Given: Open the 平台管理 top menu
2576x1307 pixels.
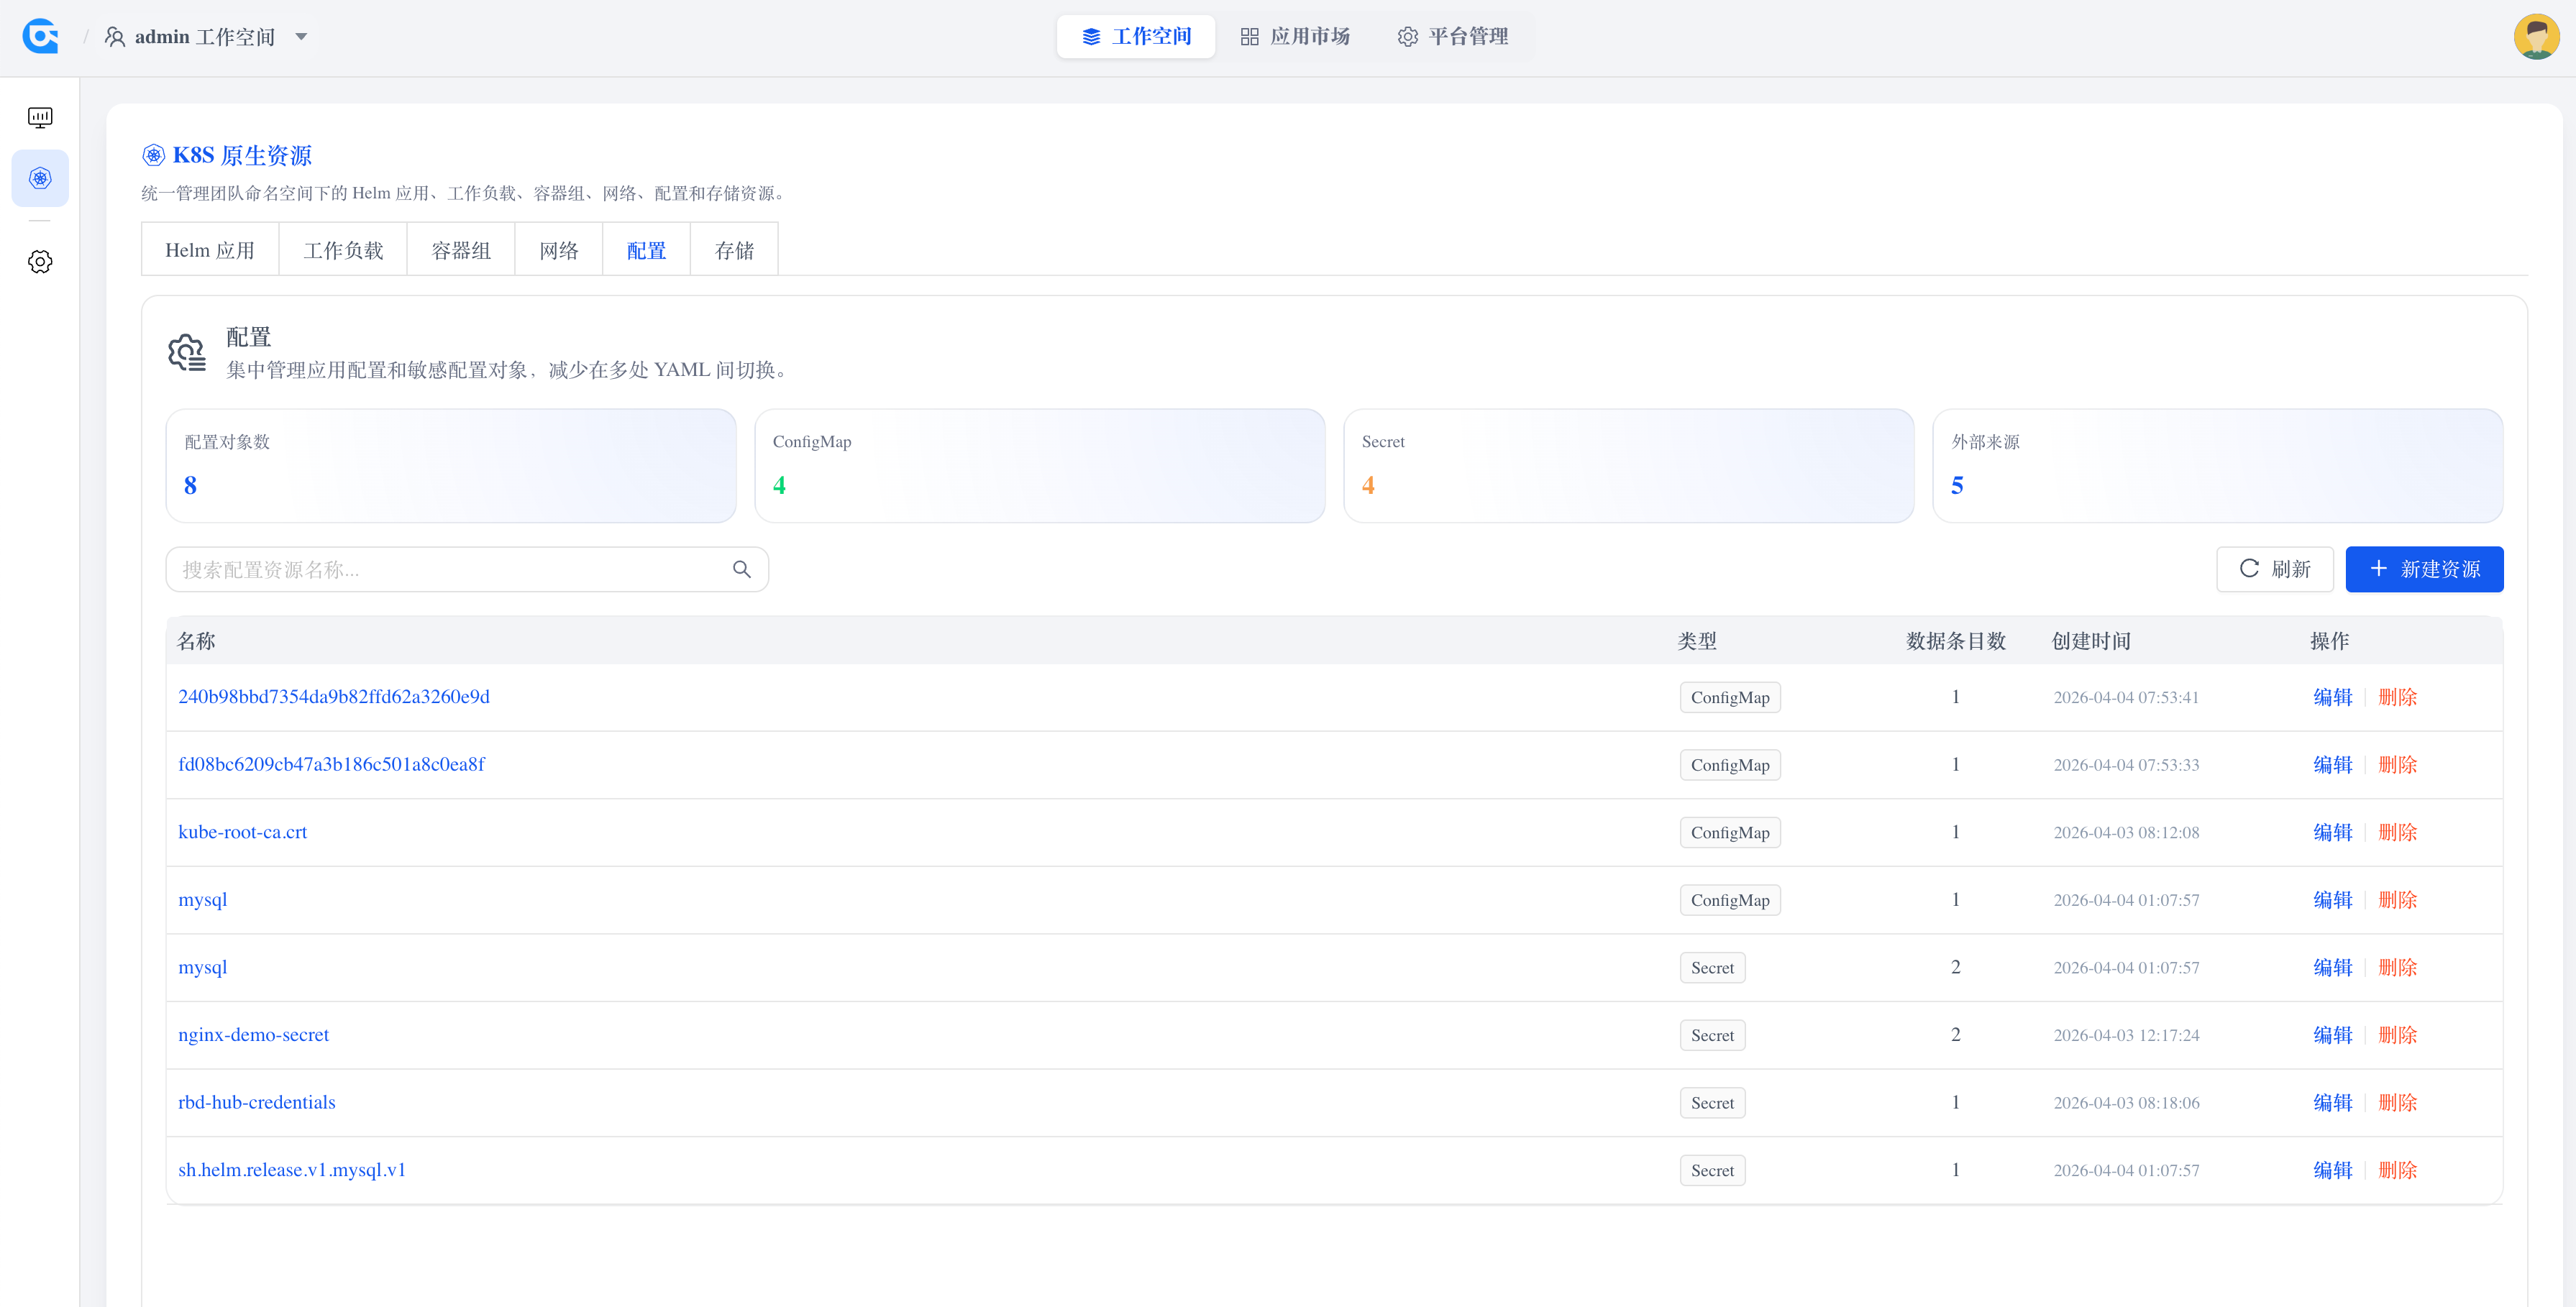Looking at the screenshot, I should pos(1453,36).
